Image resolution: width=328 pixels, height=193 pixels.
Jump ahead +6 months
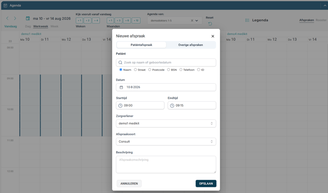pyautogui.click(x=127, y=20)
